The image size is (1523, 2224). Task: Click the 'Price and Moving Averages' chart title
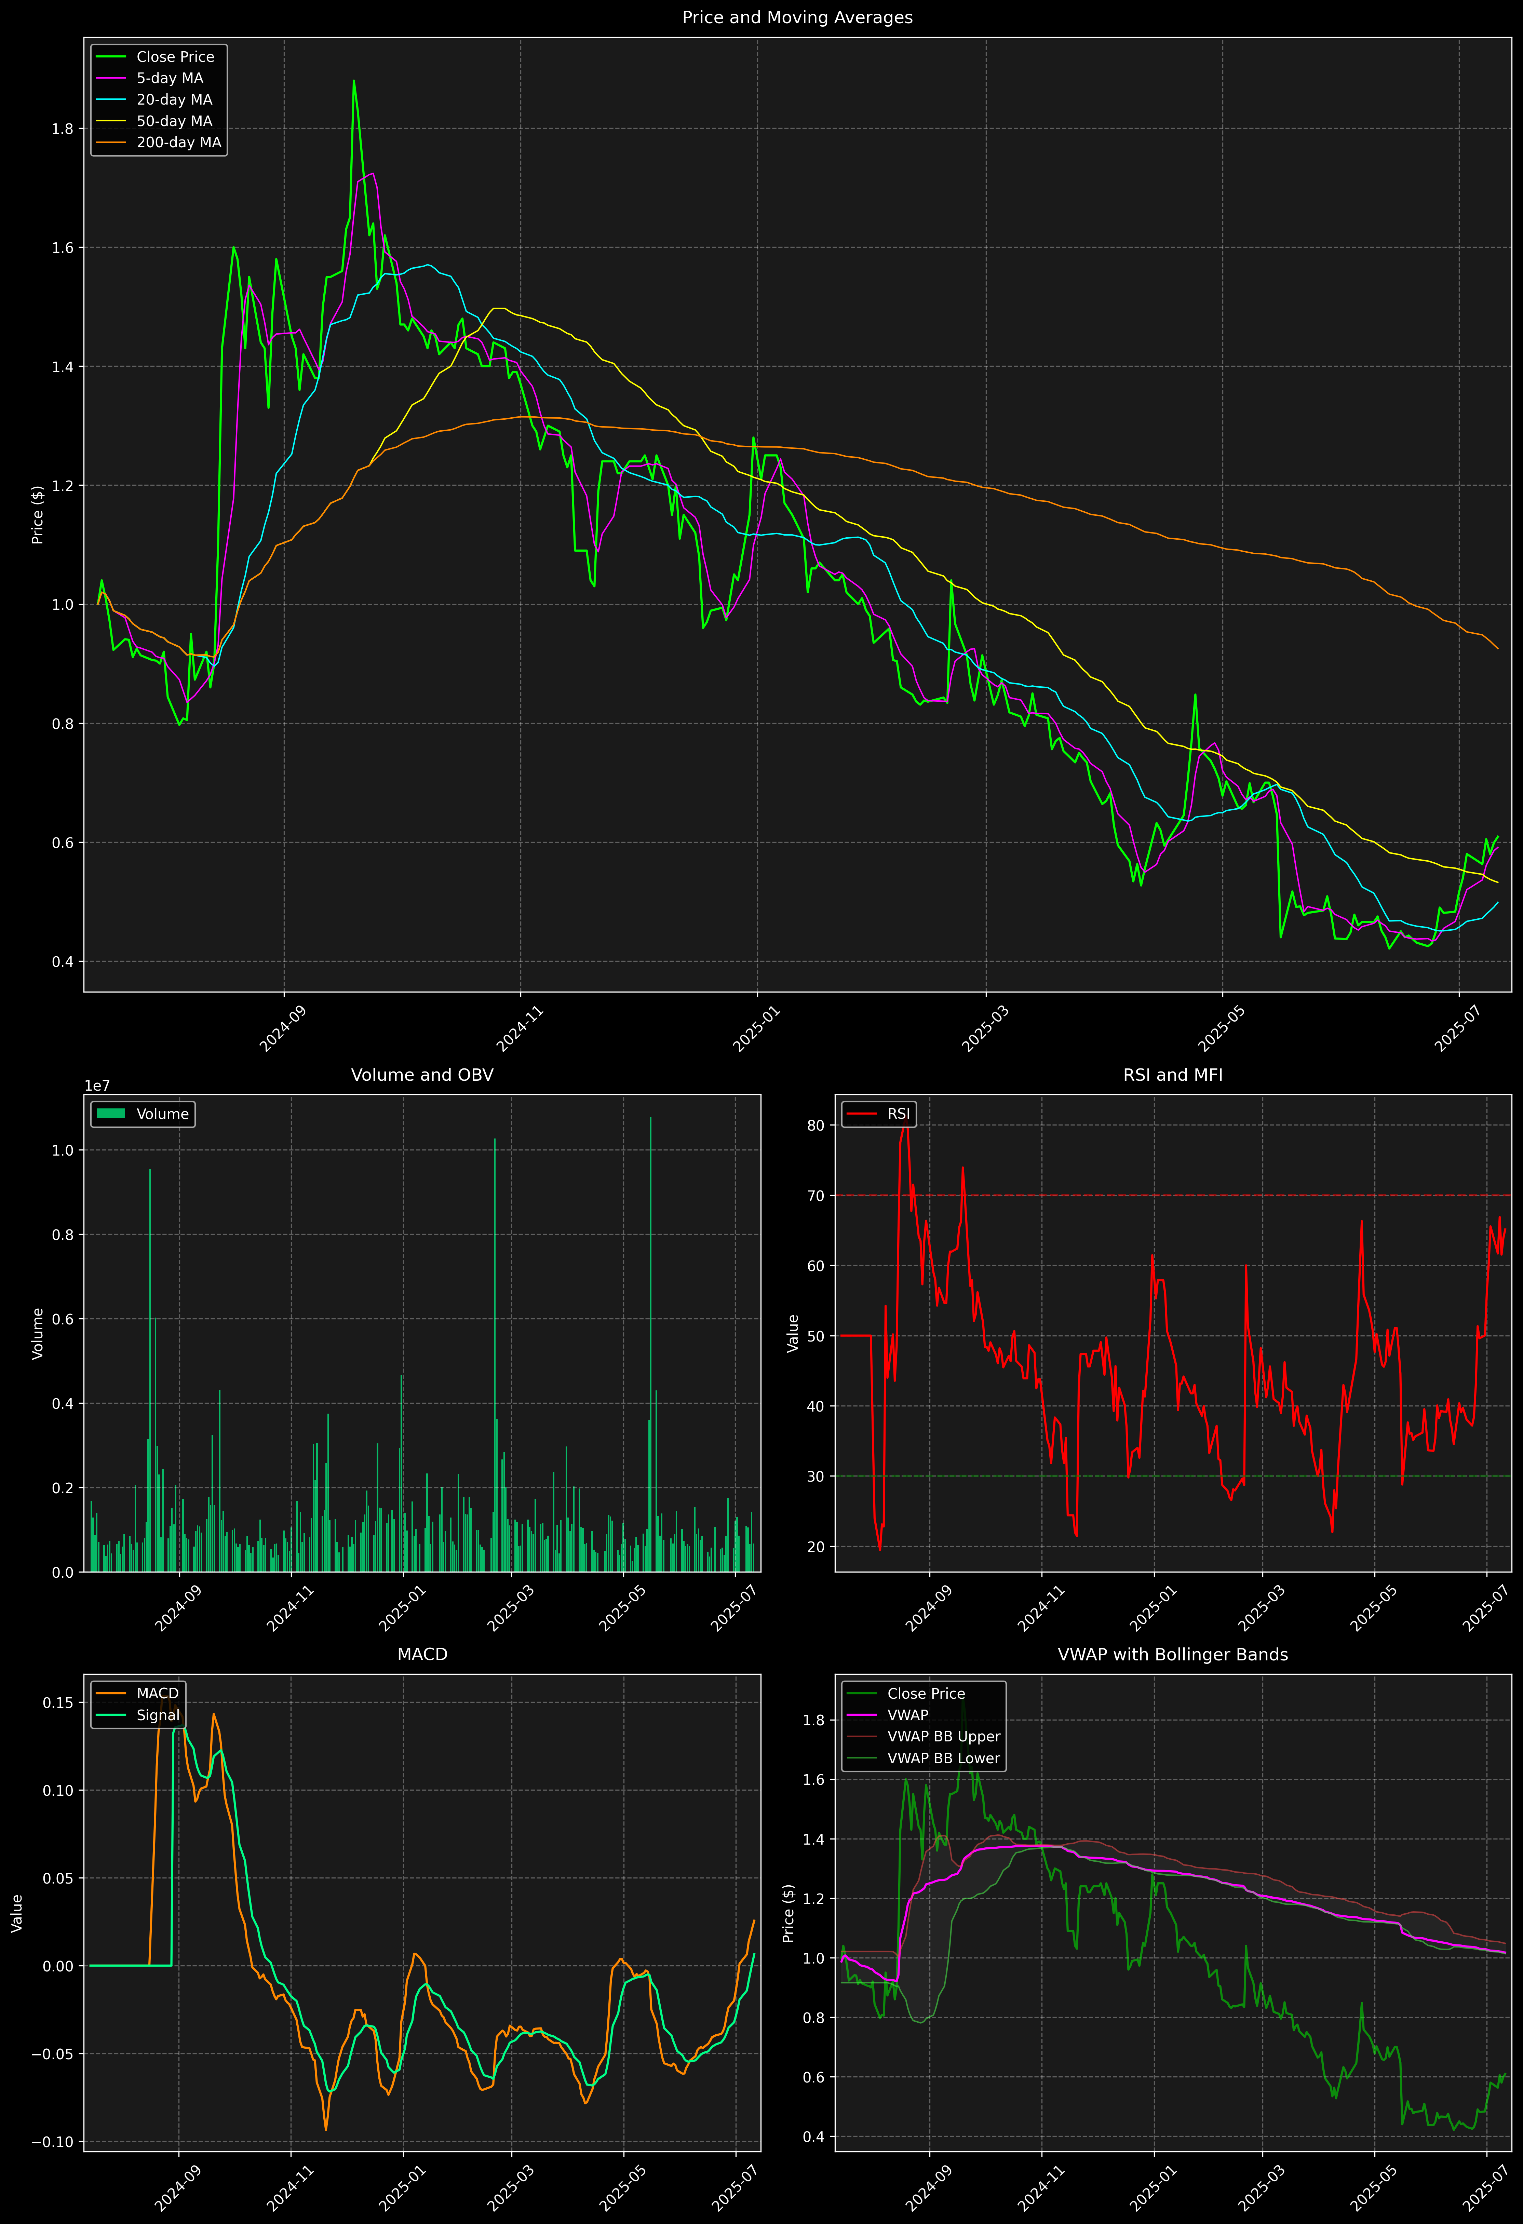click(797, 17)
